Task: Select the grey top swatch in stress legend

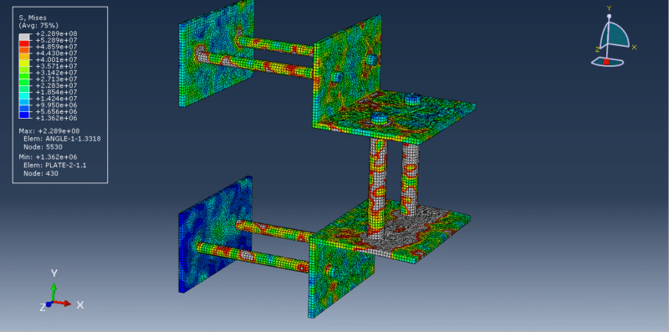Action: pyautogui.click(x=24, y=37)
